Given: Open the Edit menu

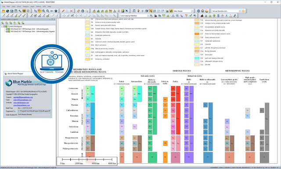Looking at the screenshot, I should point(8,7).
